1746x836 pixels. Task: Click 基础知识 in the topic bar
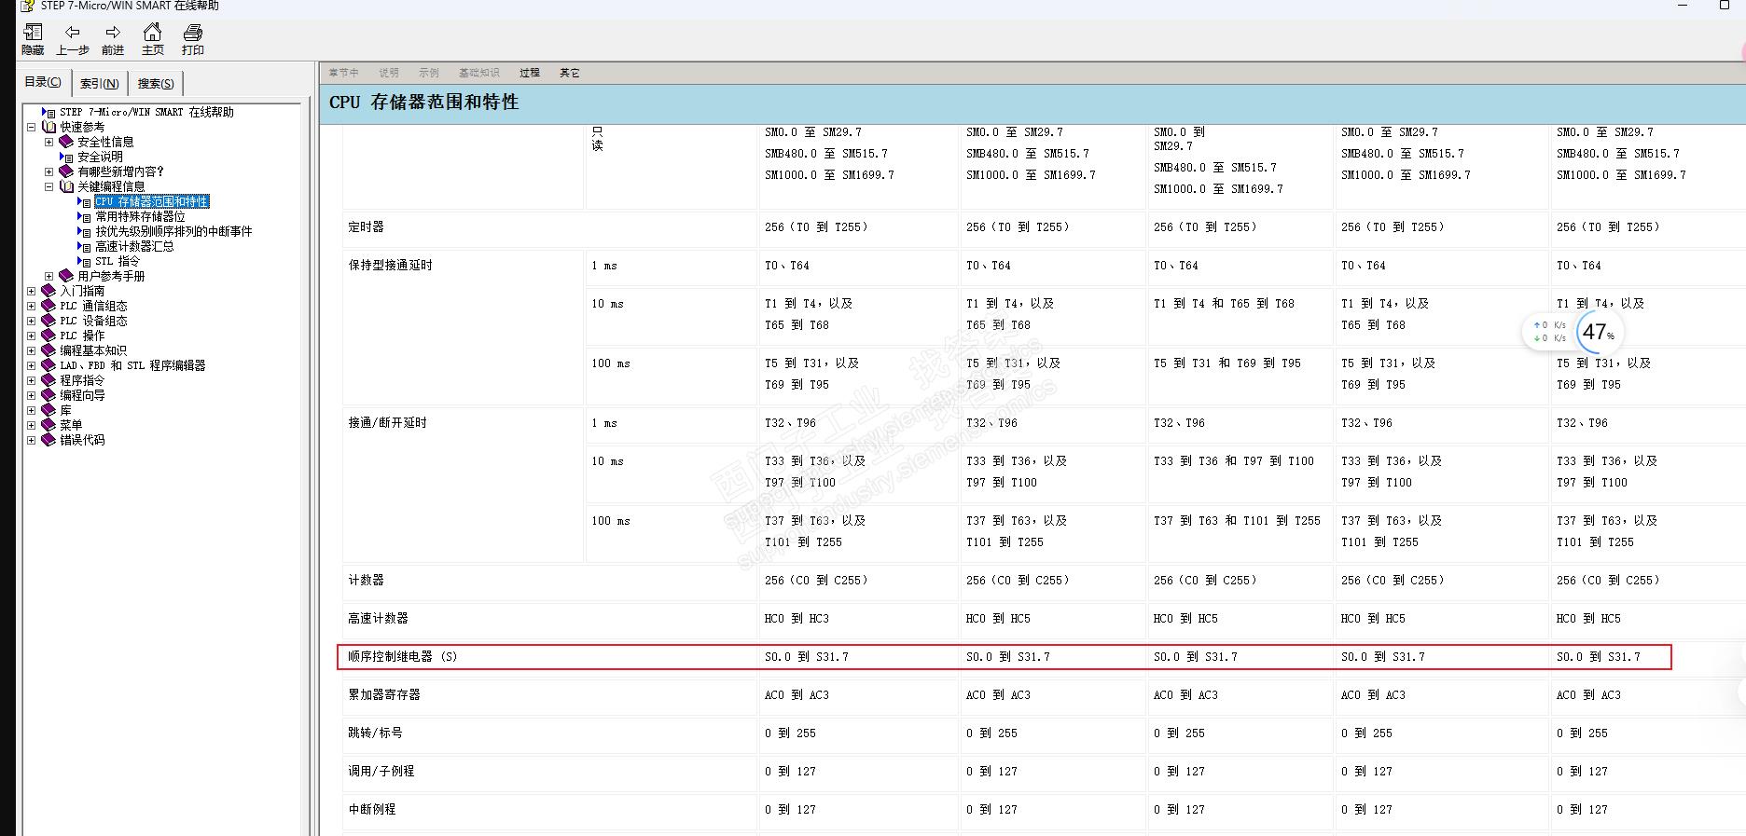(x=479, y=73)
